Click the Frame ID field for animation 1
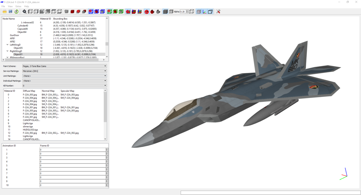This screenshot has width=361, height=195. (x=73, y=150)
